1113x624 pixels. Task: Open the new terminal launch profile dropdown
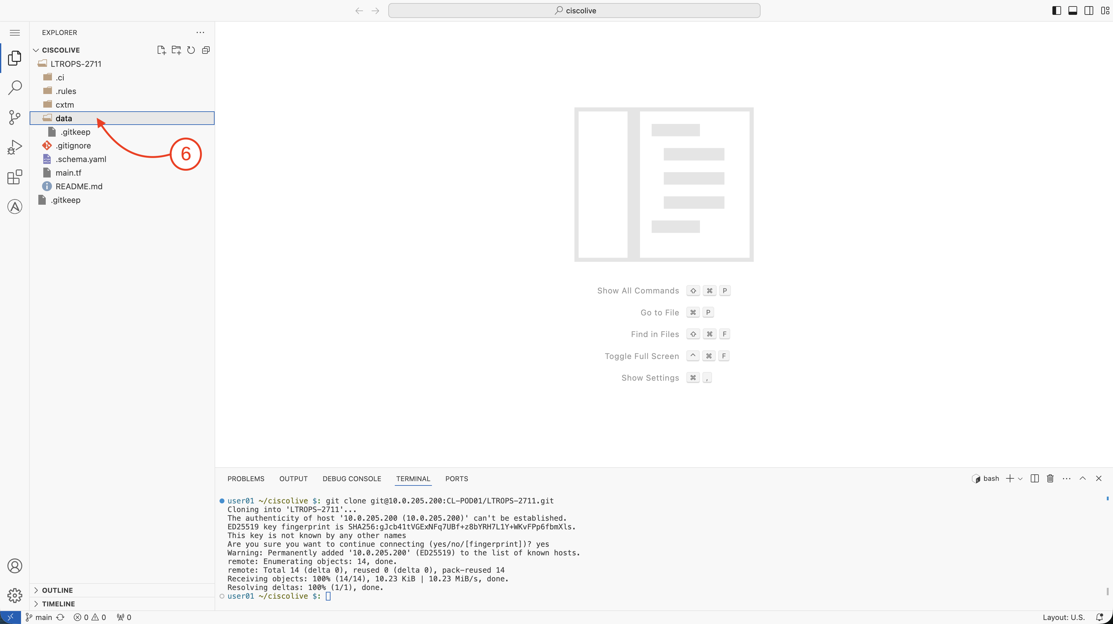tap(1020, 479)
